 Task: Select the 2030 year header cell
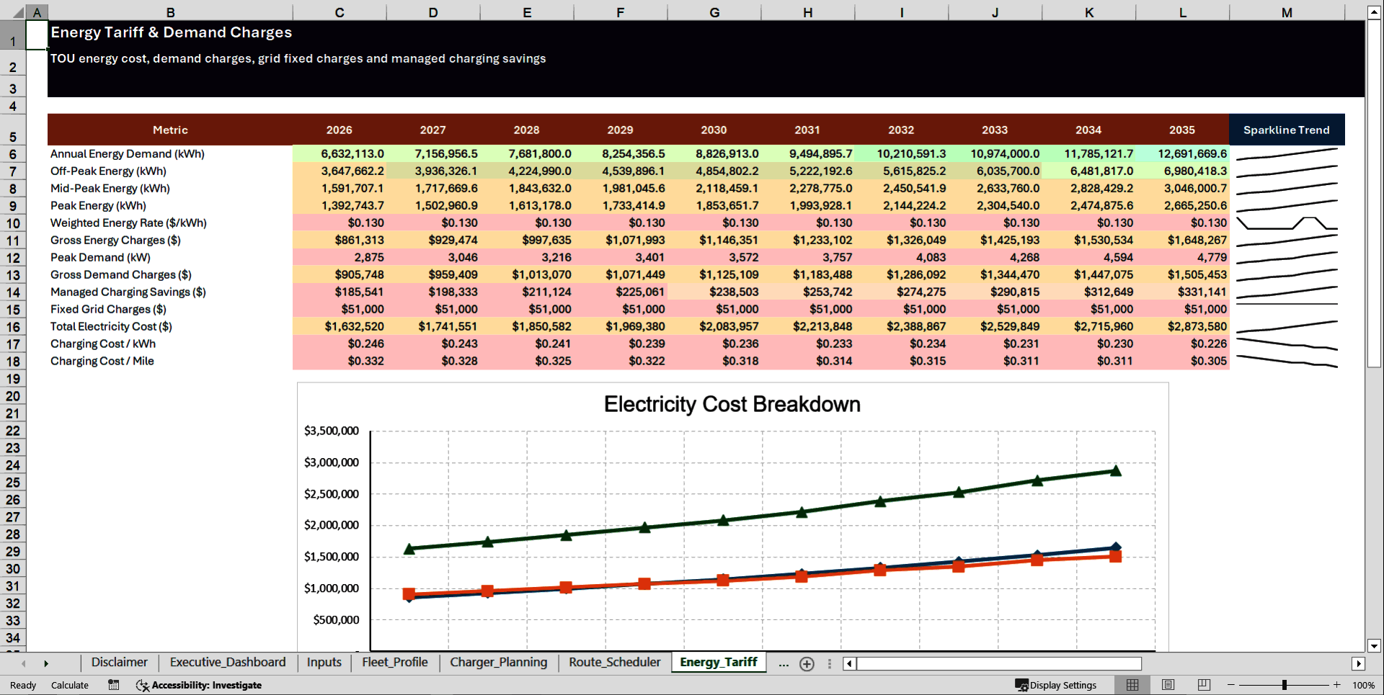[x=714, y=130]
